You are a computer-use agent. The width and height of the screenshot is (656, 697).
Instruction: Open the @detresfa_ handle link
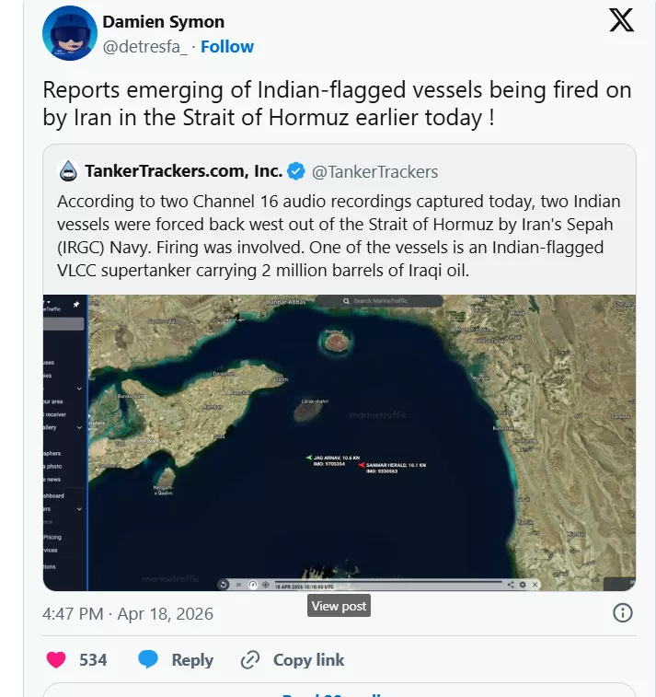(145, 47)
